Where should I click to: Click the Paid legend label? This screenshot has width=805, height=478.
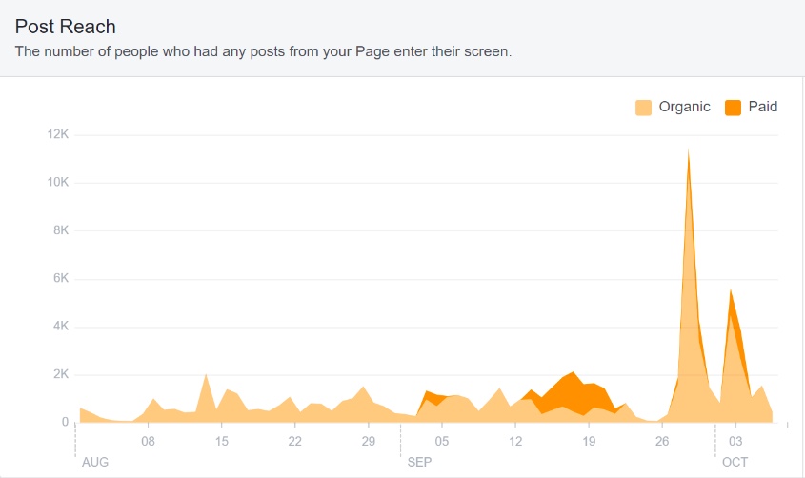[763, 107]
